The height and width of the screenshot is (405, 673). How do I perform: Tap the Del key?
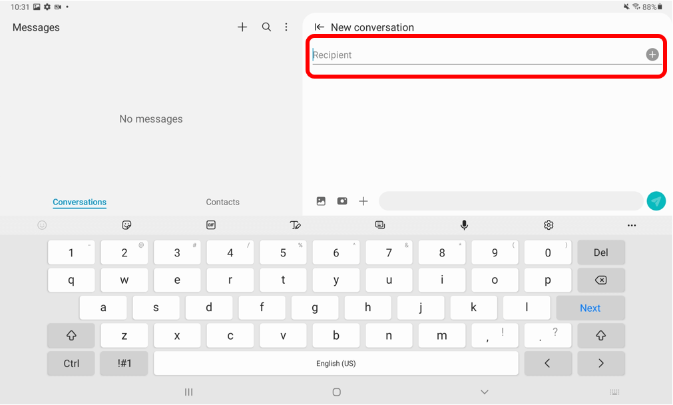point(601,252)
